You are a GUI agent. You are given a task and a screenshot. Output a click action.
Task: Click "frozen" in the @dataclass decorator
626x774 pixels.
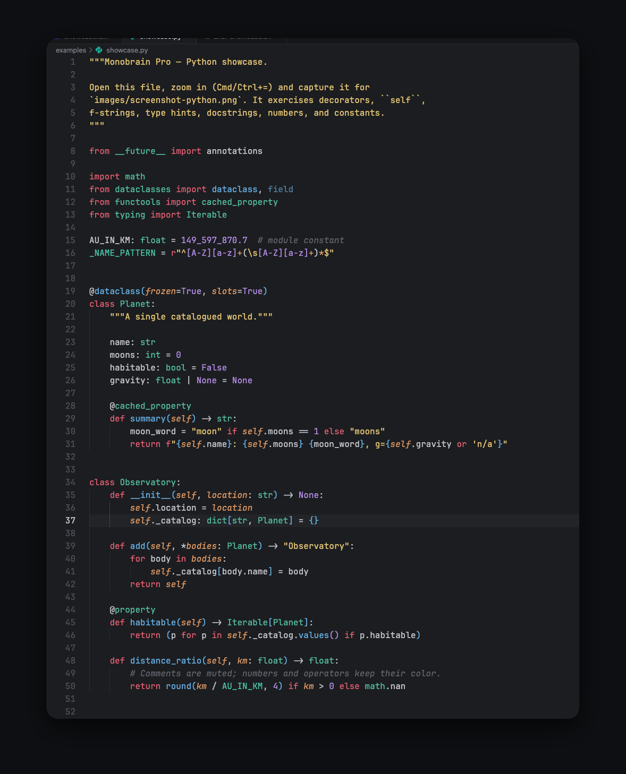161,291
